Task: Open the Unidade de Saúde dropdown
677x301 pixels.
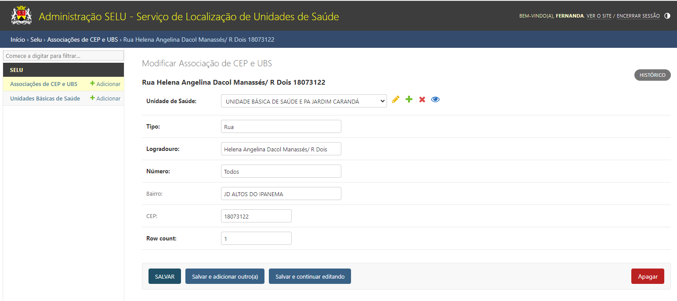Action: [304, 101]
